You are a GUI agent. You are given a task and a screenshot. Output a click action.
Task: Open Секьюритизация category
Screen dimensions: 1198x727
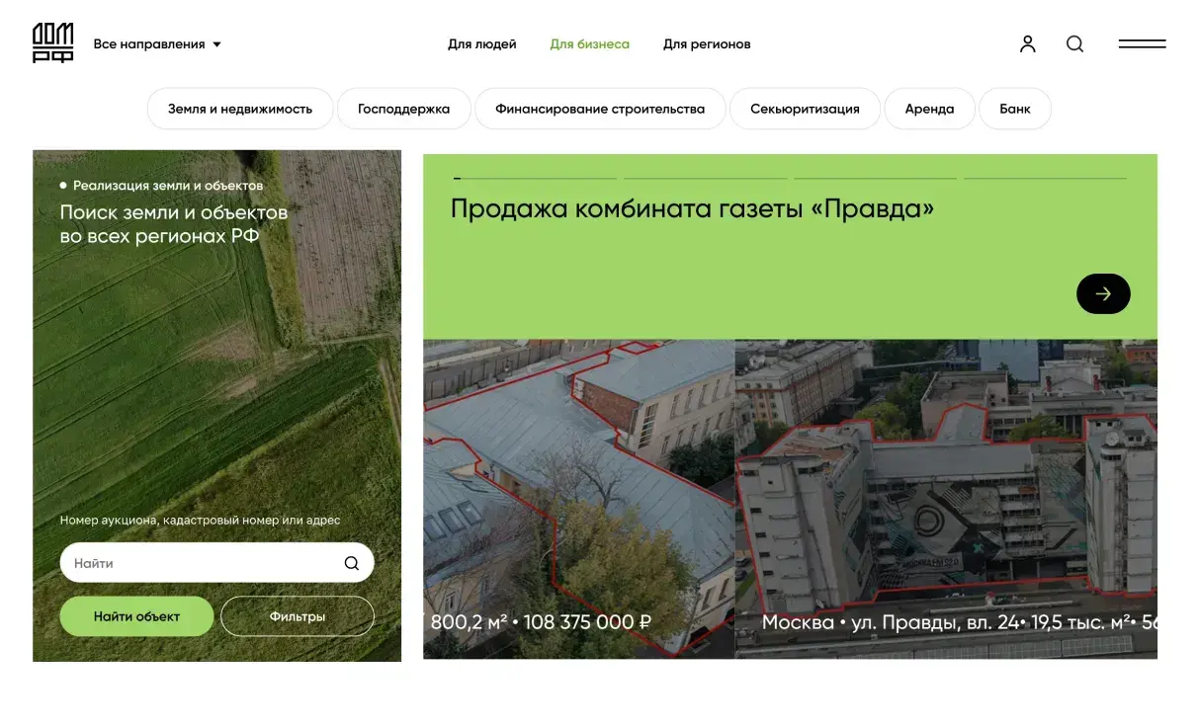(x=805, y=109)
